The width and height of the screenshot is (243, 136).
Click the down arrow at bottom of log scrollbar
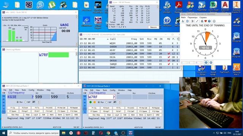(x=181, y=69)
